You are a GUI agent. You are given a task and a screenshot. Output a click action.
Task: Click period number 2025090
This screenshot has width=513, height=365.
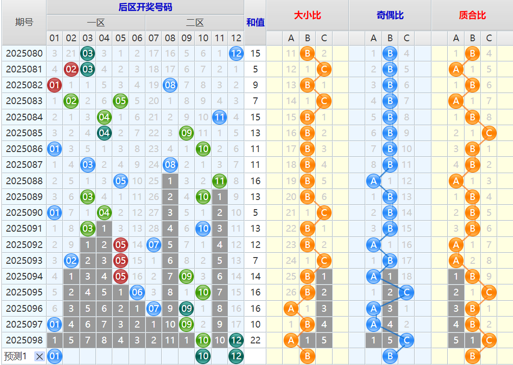pos(24,212)
